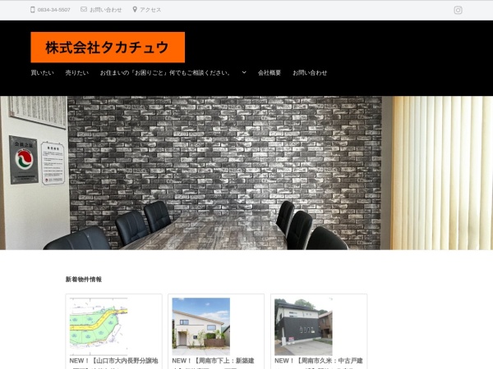Open the 周南市下上 new house thumbnail

pos(201,326)
